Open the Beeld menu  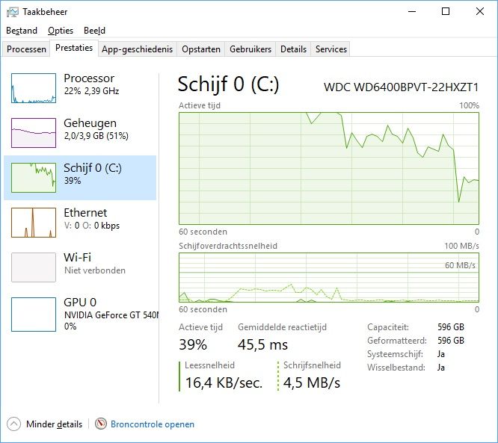pos(95,31)
